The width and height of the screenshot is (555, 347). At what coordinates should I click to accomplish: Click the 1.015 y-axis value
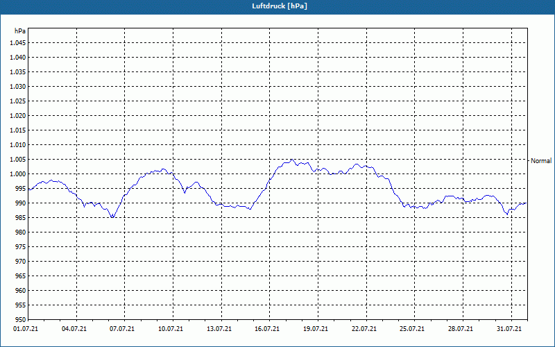tap(18, 130)
